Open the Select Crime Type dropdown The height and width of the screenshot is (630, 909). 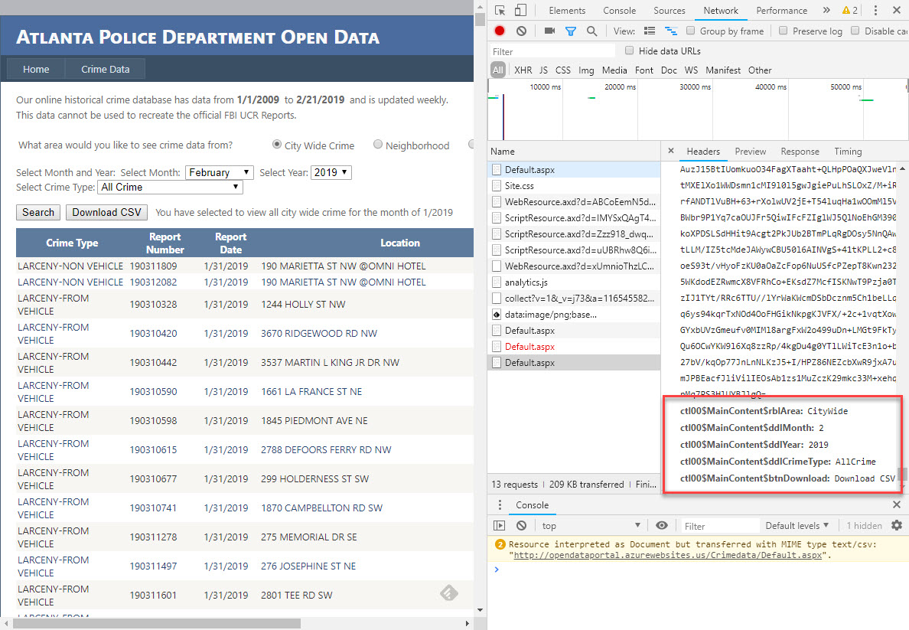coord(170,187)
